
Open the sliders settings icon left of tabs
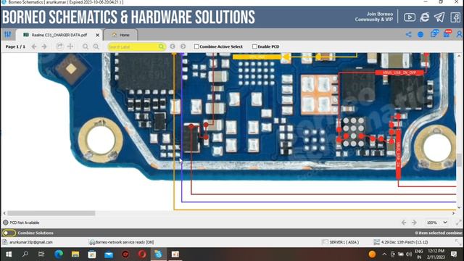point(8,35)
